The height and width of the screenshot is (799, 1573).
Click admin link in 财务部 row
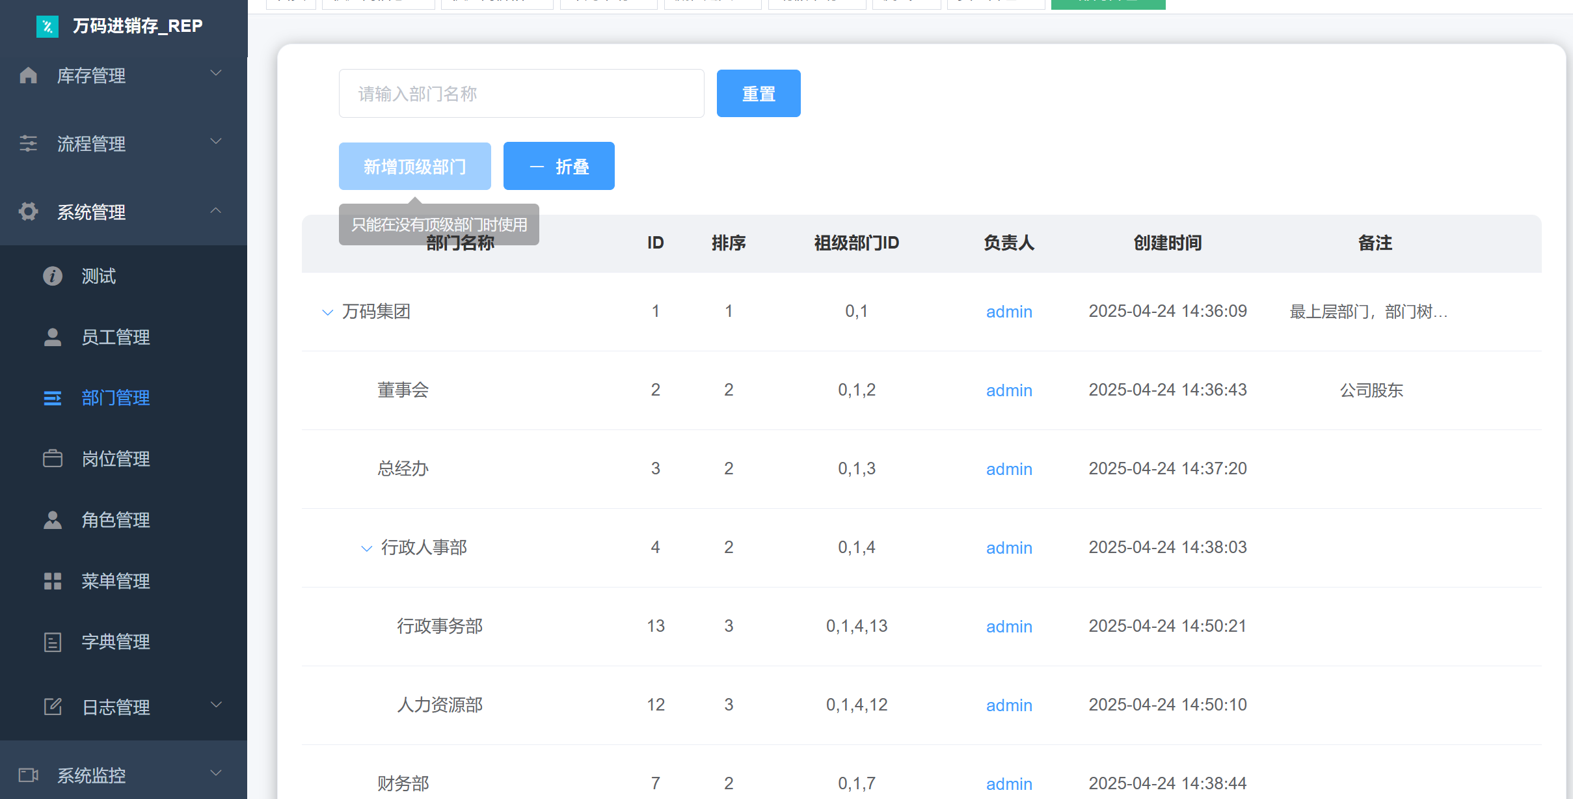(1009, 784)
